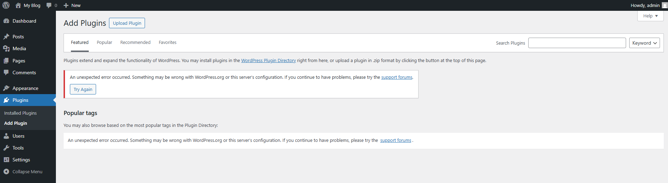Viewport: 668px width, 183px height.
Task: Click the Plugins plug icon
Action: [x=6, y=100]
